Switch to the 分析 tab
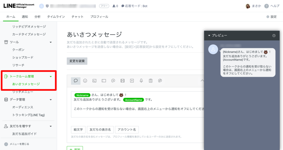 click(37, 17)
